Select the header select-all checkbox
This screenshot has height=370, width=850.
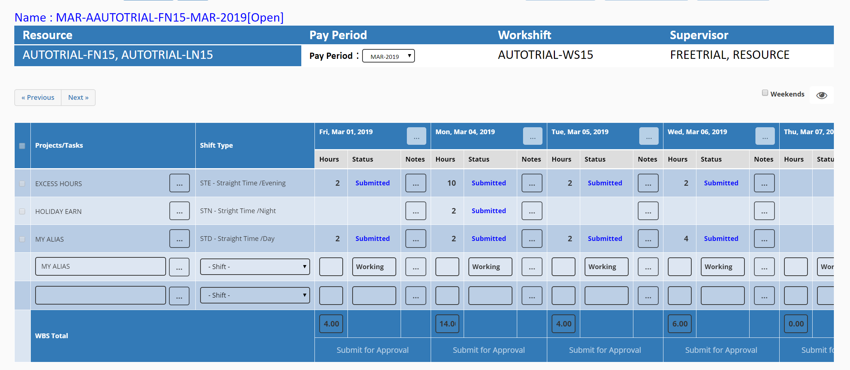[x=22, y=146]
